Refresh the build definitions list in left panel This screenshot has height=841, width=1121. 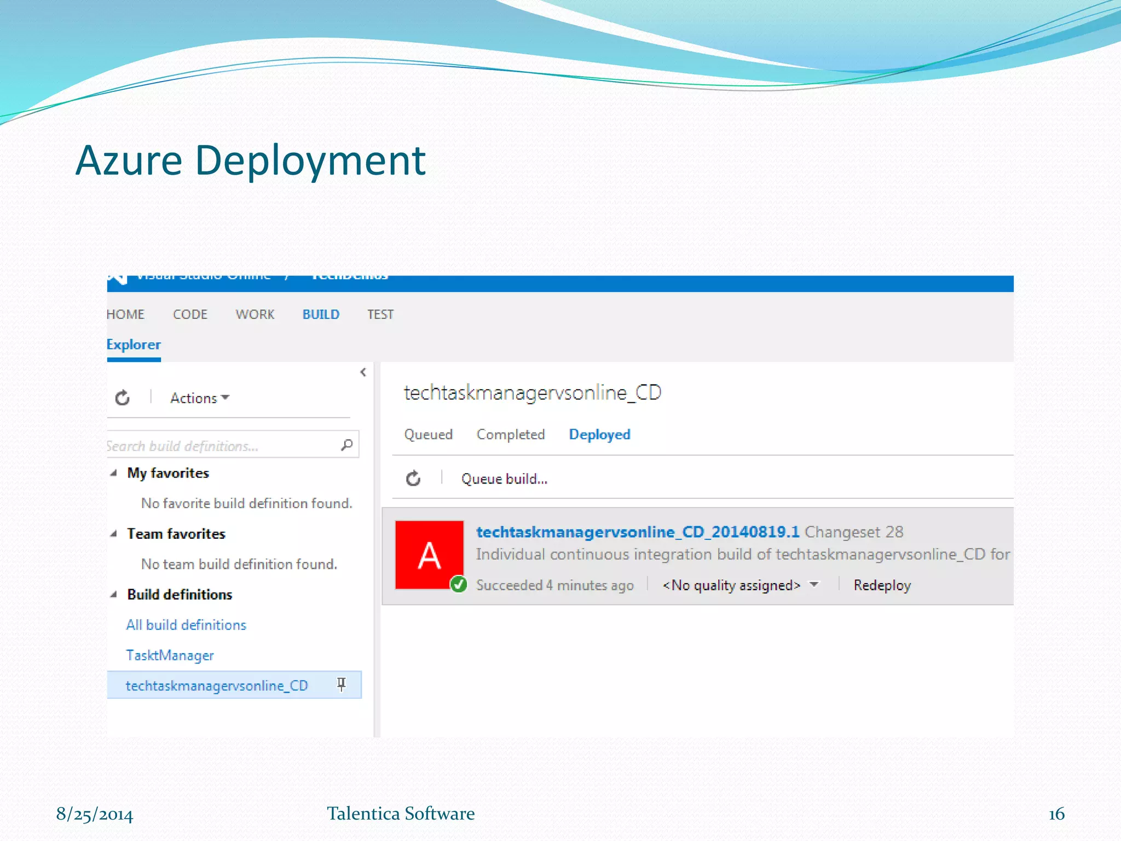(x=123, y=398)
